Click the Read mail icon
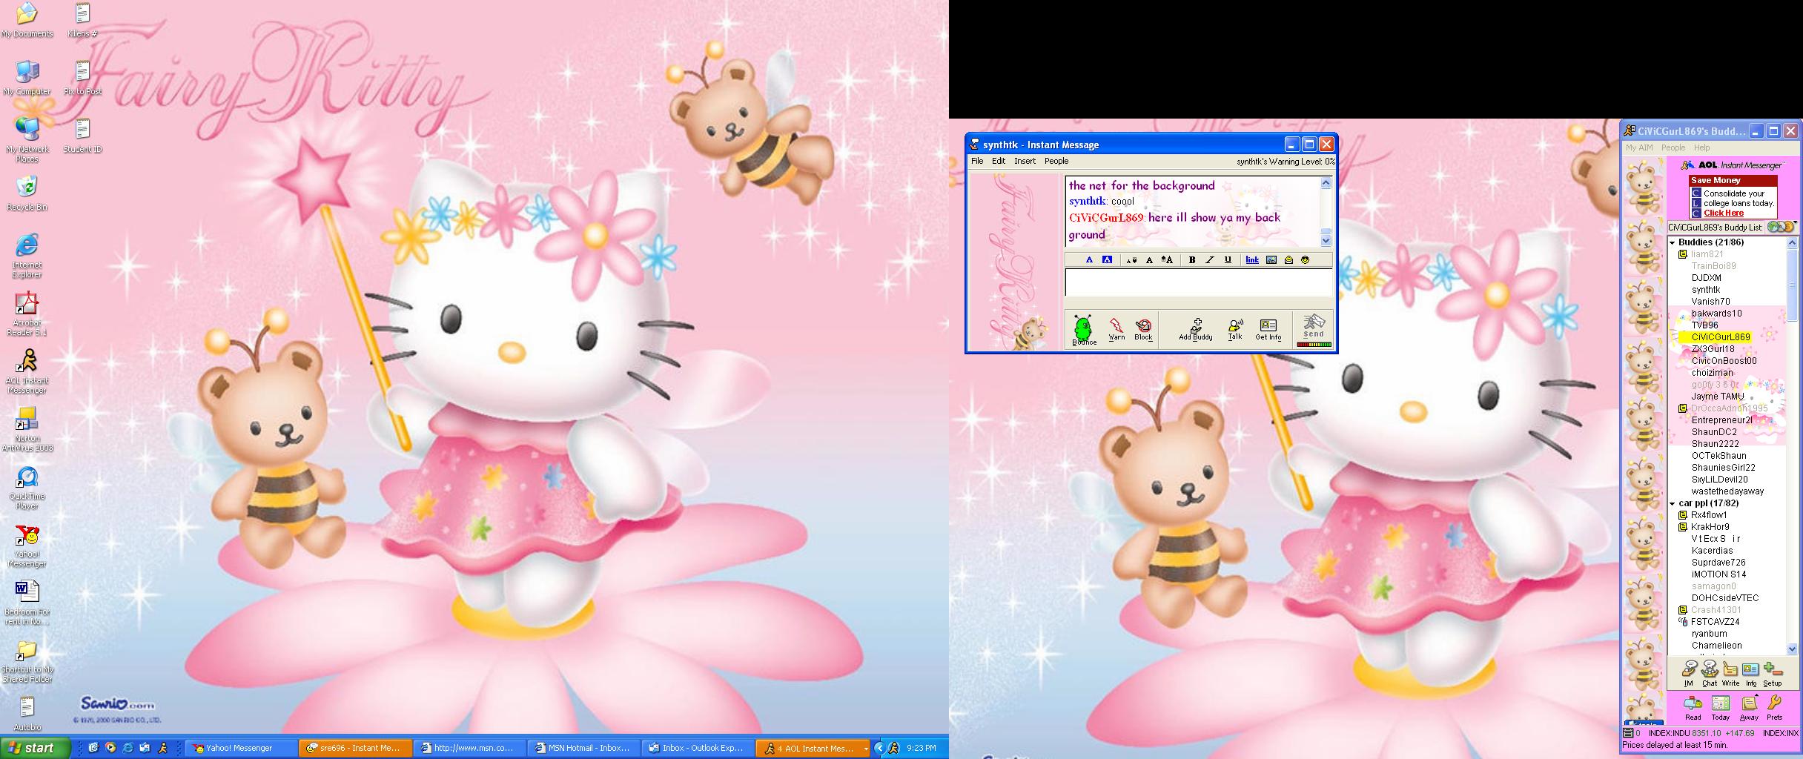 [1693, 706]
